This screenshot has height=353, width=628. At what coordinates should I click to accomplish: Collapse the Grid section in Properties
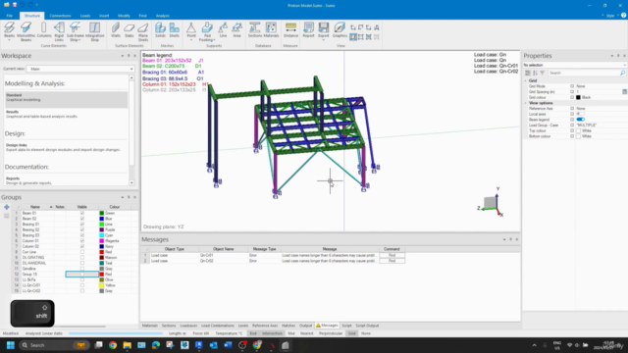click(x=526, y=80)
